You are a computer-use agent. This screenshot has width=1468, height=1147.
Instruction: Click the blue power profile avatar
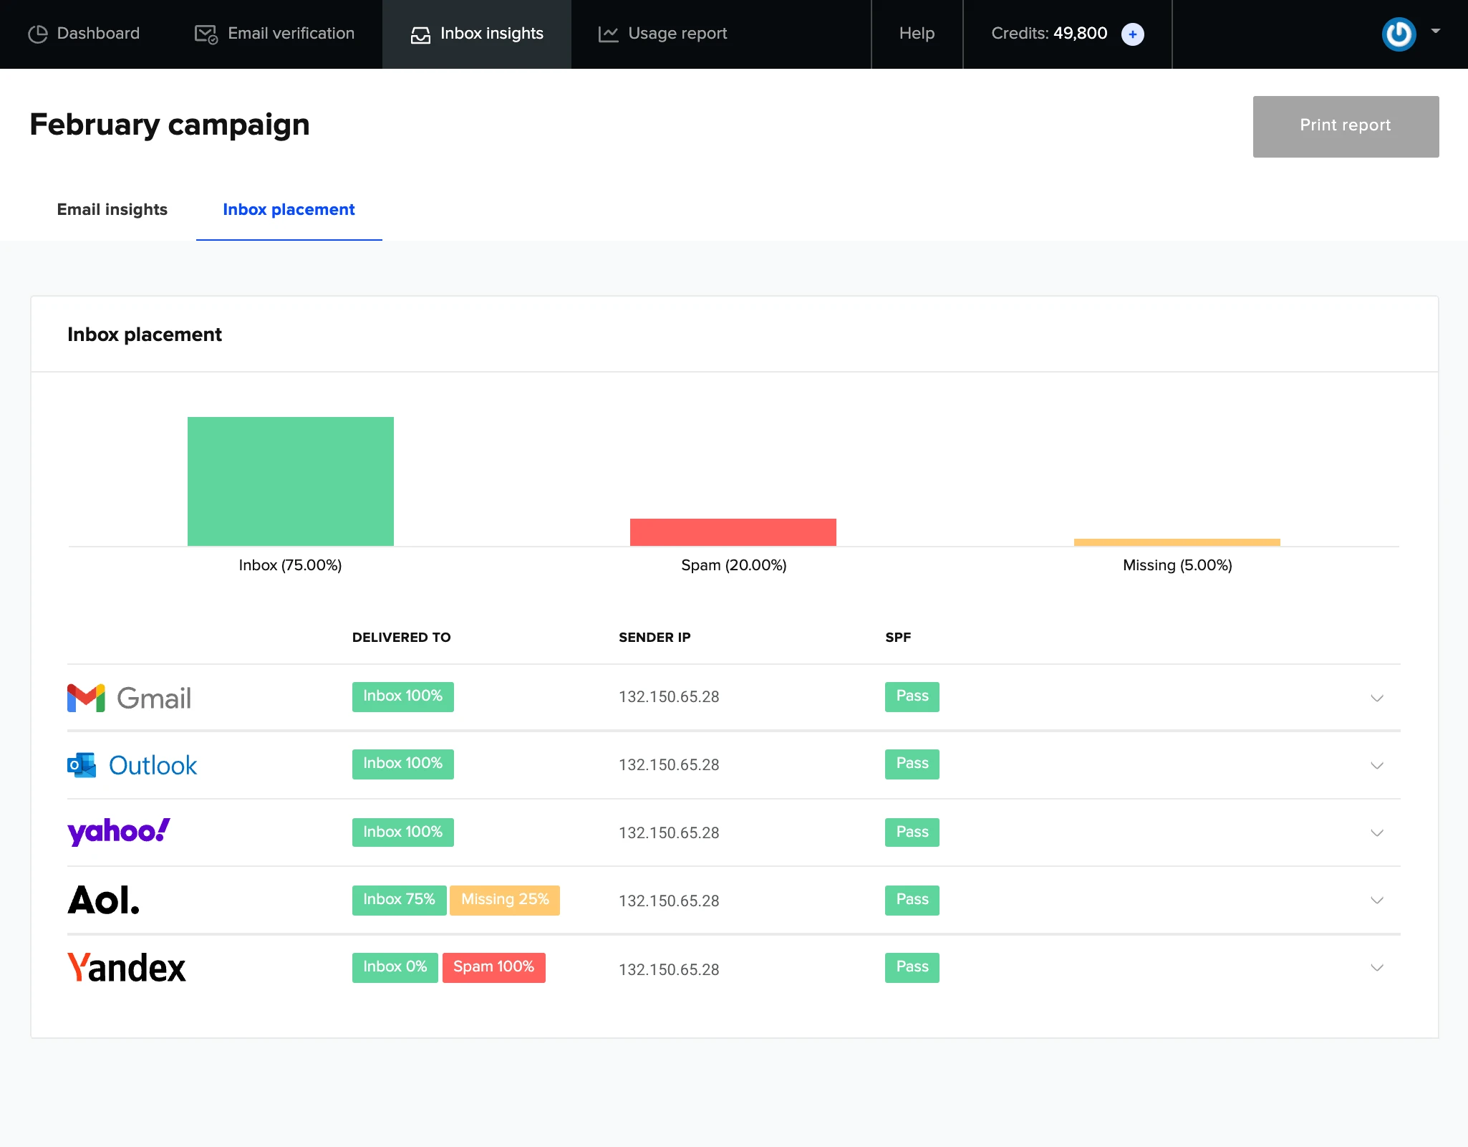(1399, 34)
